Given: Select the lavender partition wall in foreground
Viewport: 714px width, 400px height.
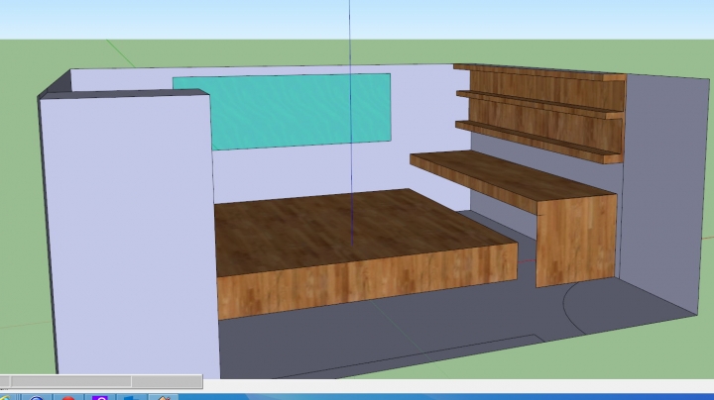Looking at the screenshot, I should coord(130,237).
